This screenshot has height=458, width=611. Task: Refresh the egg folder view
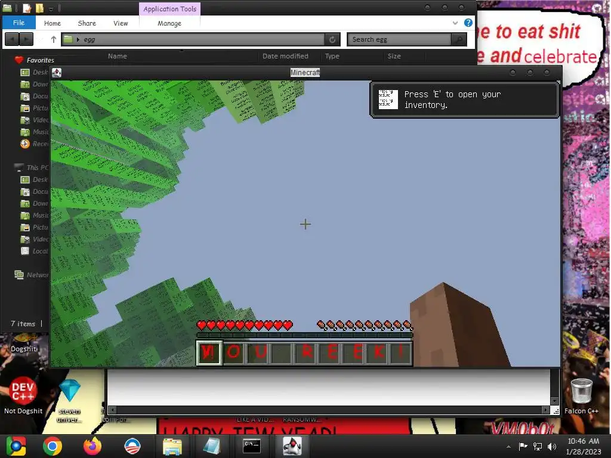(332, 39)
